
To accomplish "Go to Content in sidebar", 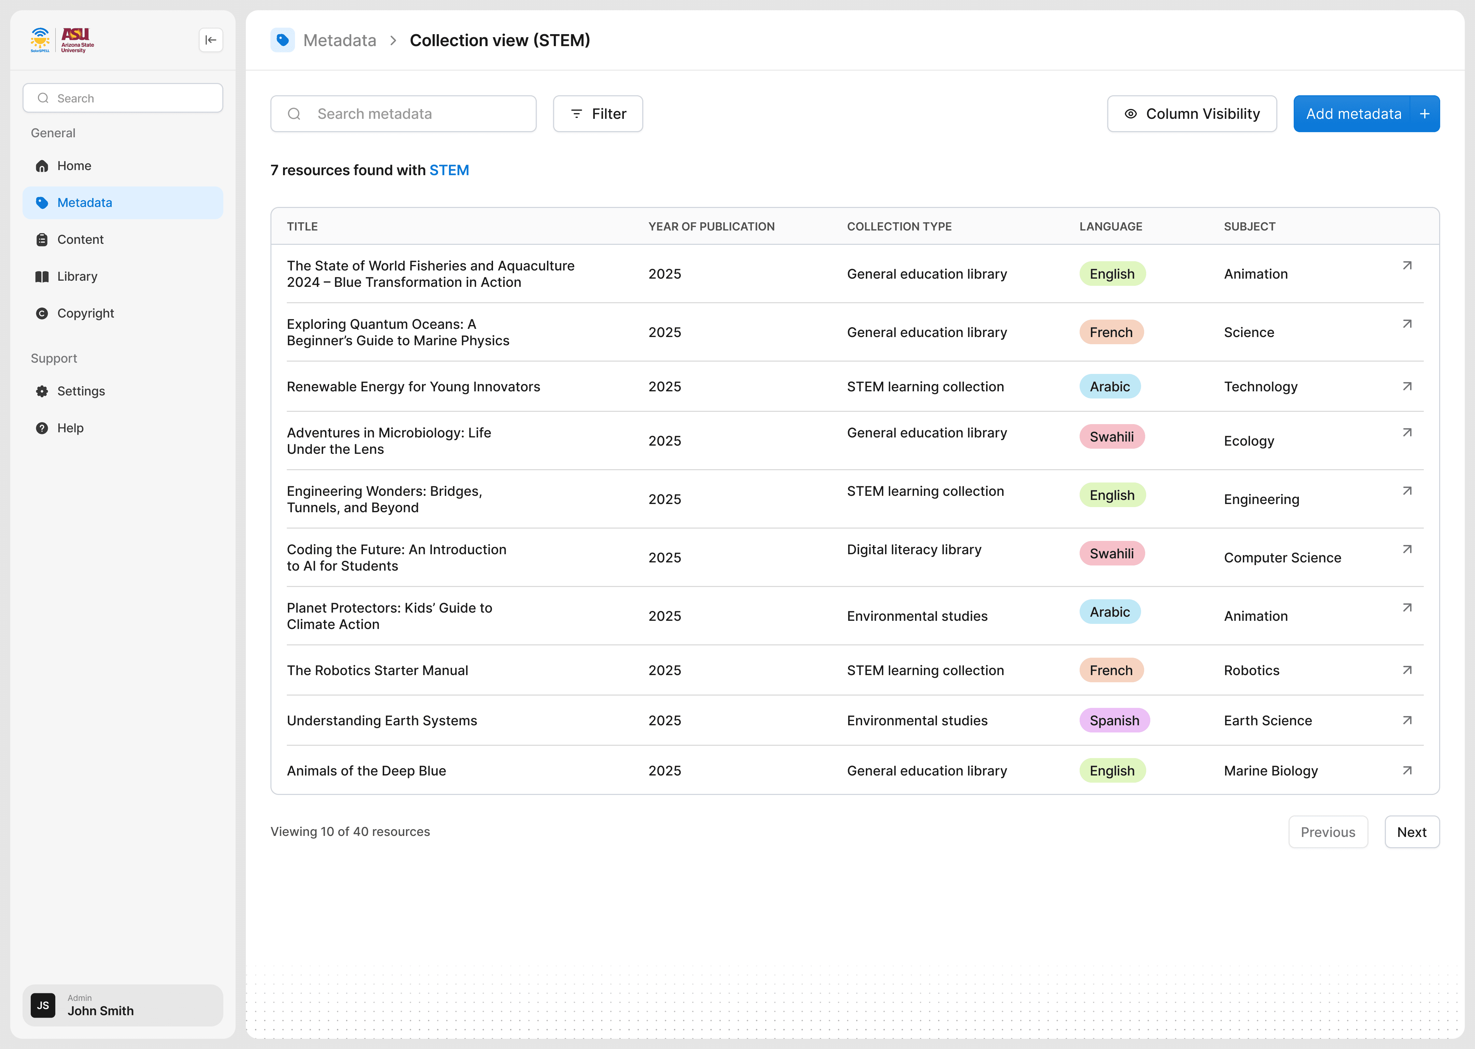I will (80, 240).
